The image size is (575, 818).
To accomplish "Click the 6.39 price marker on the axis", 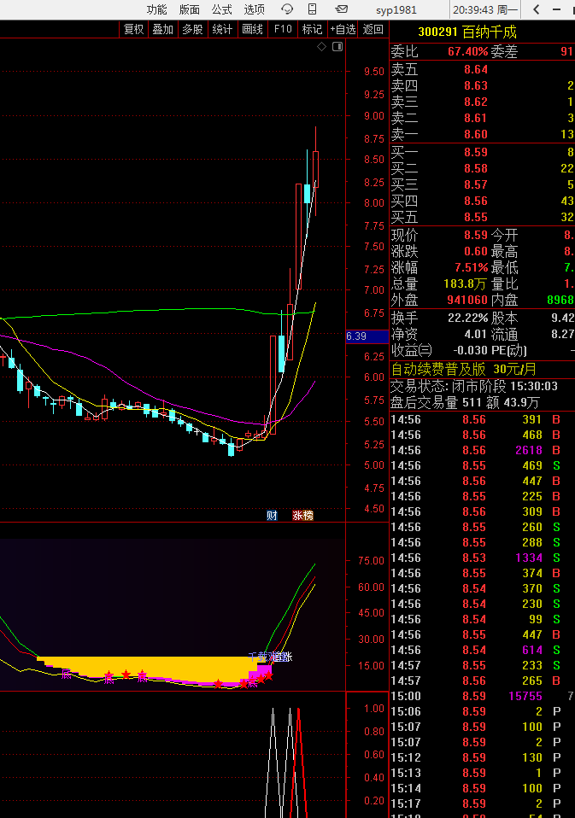I will 367,336.
